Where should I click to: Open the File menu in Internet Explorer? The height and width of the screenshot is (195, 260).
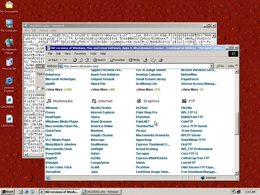(50, 54)
